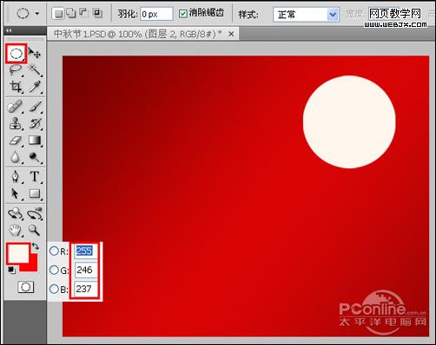
Task: Choose Add to Selection mode
Action: (71, 13)
